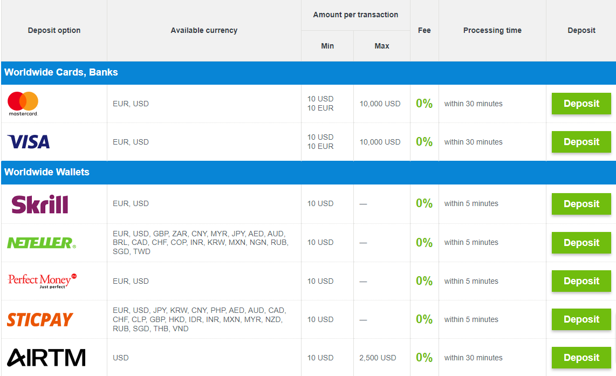Viewport: 616px width, 376px height.
Task: Click Skrill's within 5 minutes processing time
Action: pyautogui.click(x=471, y=203)
